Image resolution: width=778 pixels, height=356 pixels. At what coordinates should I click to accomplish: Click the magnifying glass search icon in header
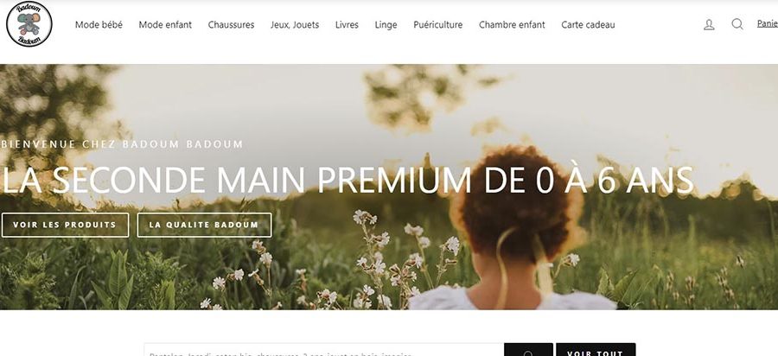[x=737, y=24]
